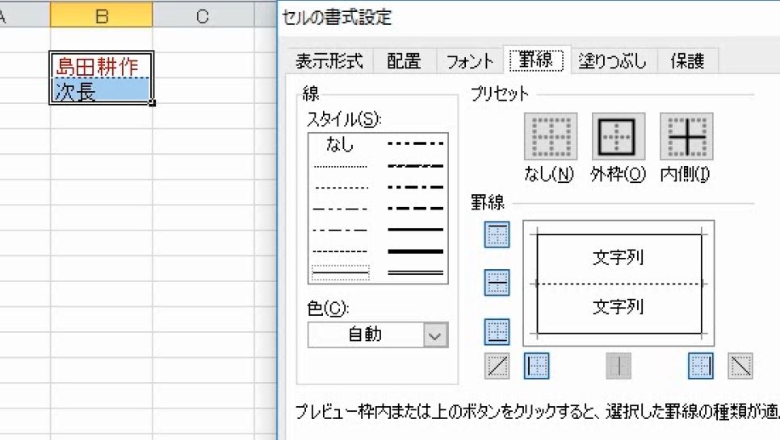Image resolution: width=780 pixels, height=440 pixels.
Task: Select the thin solid line style
Action: click(x=341, y=272)
